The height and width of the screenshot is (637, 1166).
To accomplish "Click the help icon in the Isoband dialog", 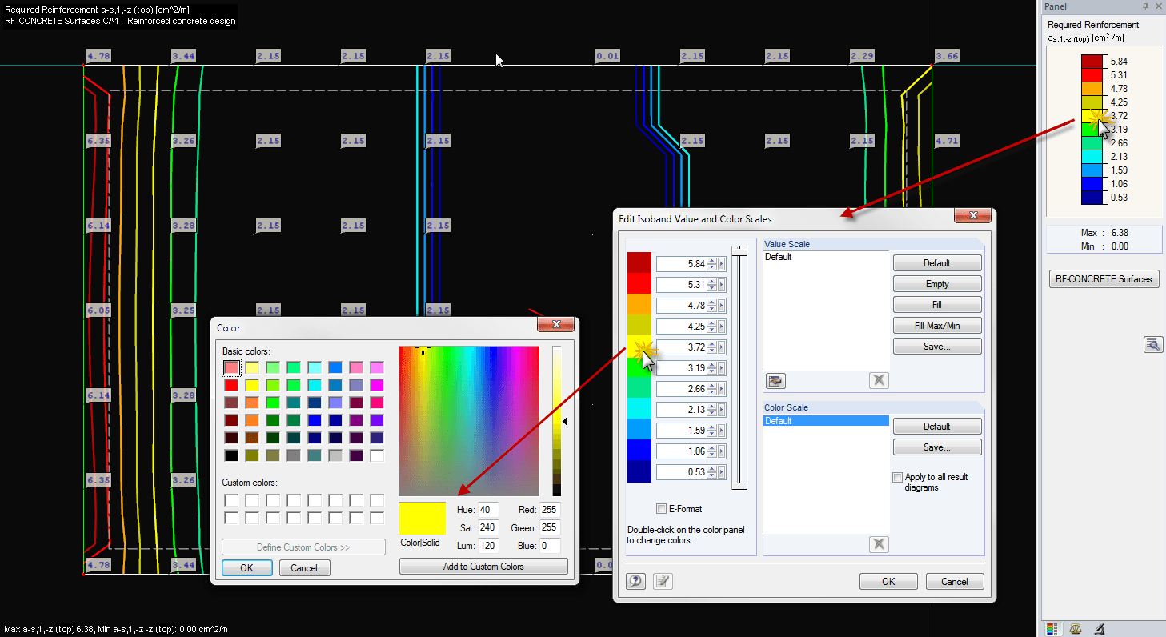I will (x=635, y=580).
